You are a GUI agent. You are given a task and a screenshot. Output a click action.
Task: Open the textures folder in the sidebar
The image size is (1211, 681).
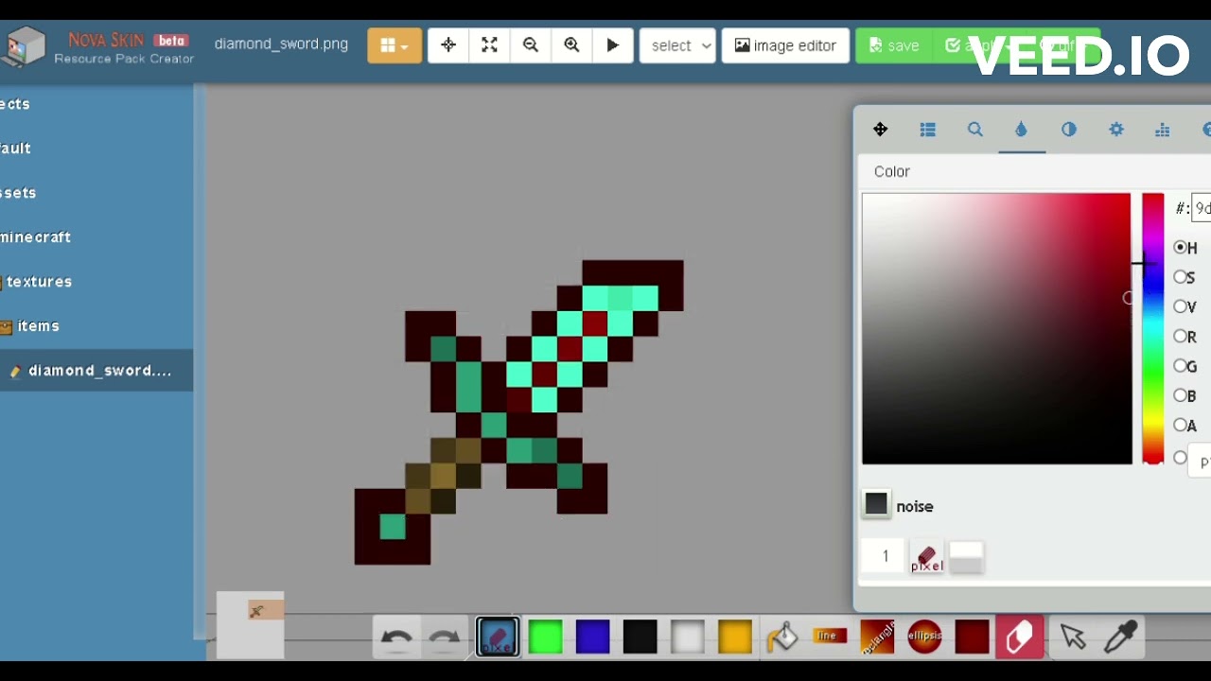tap(38, 282)
